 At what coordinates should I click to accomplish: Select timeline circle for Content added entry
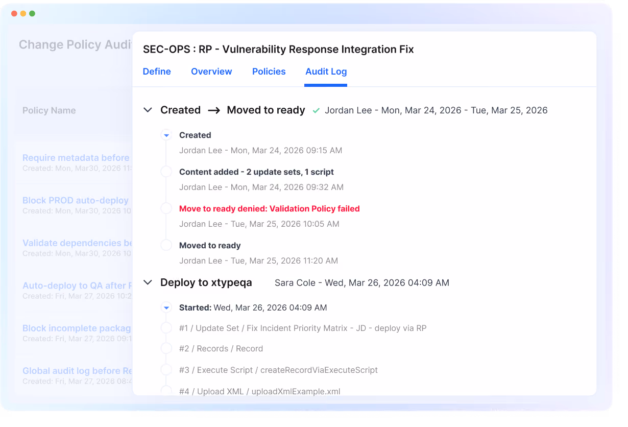pyautogui.click(x=166, y=172)
